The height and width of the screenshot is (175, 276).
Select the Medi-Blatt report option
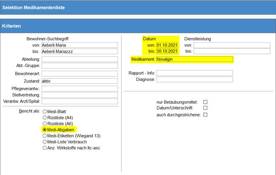click(x=44, y=111)
